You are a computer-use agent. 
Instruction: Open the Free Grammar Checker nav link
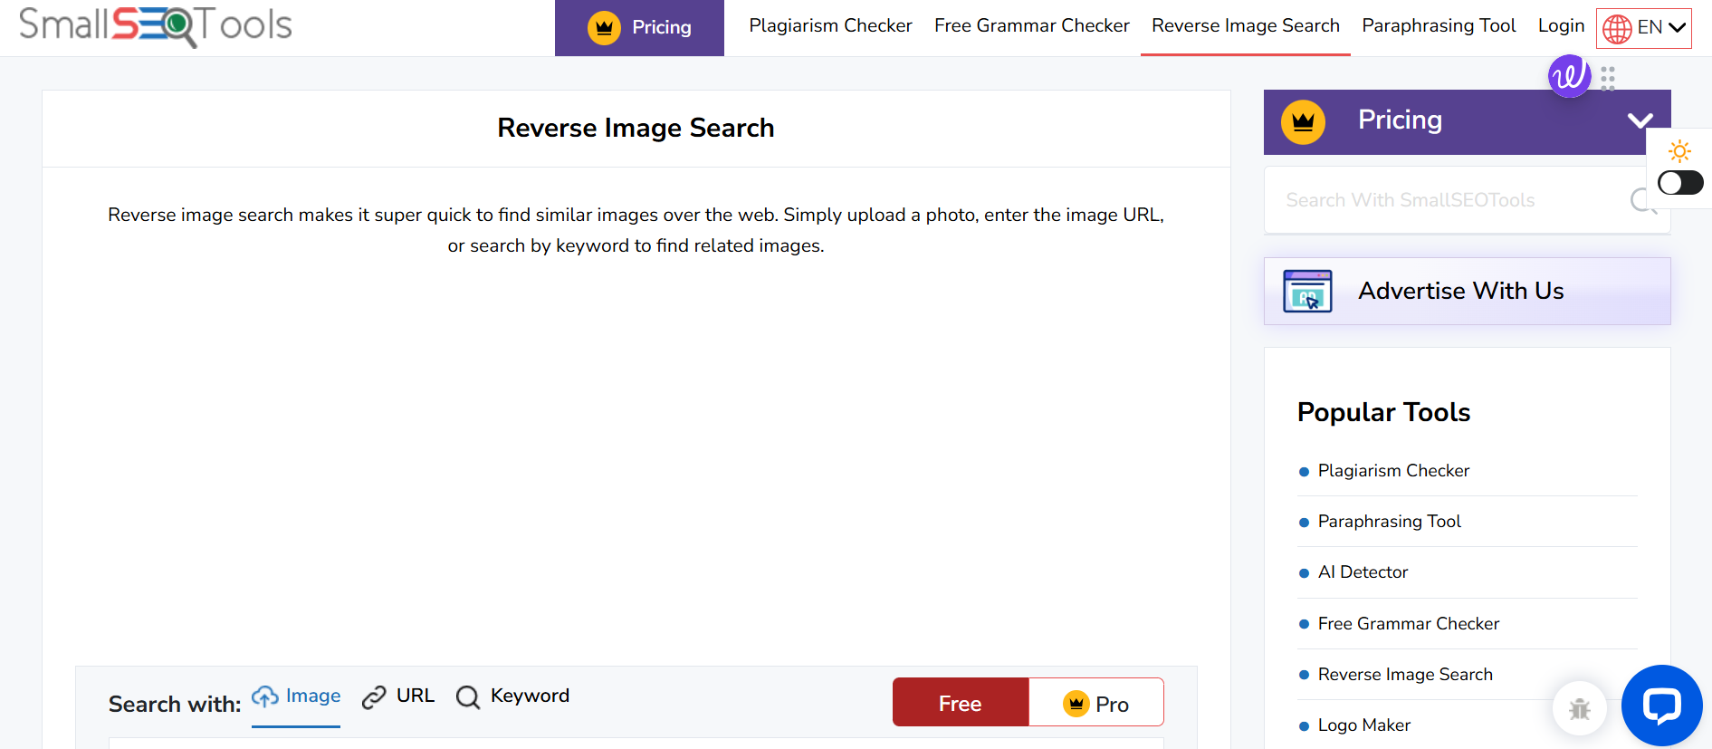tap(1031, 26)
